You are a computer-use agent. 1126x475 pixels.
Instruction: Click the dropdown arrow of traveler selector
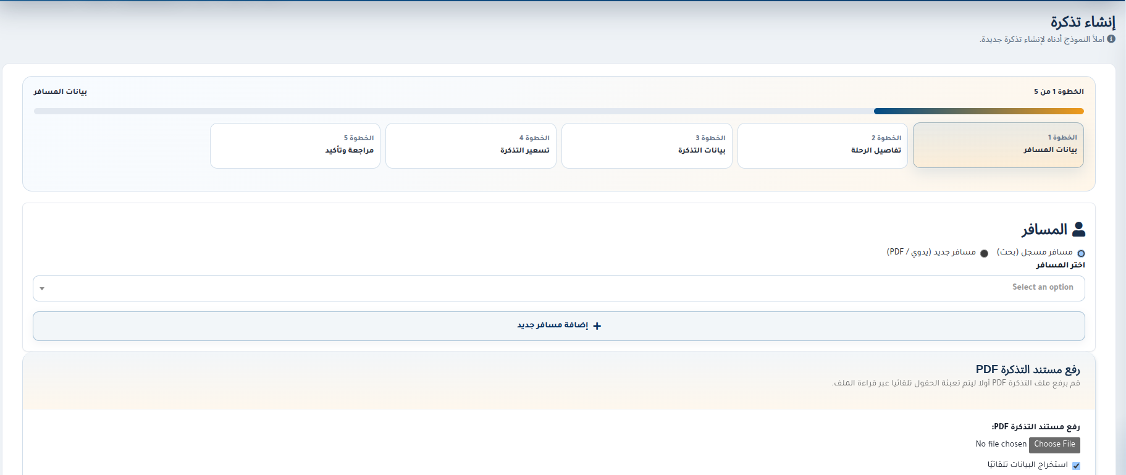click(42, 288)
